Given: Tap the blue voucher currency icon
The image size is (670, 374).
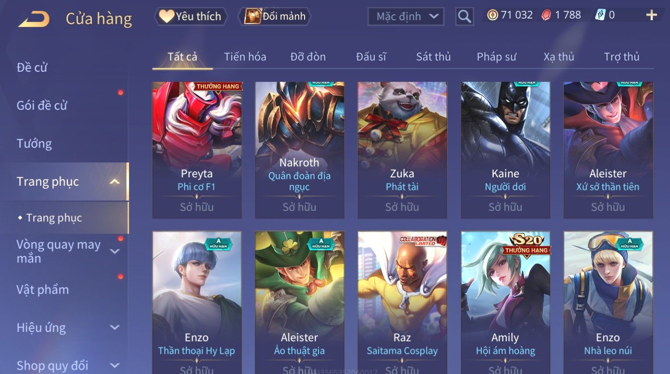Looking at the screenshot, I should (x=600, y=15).
